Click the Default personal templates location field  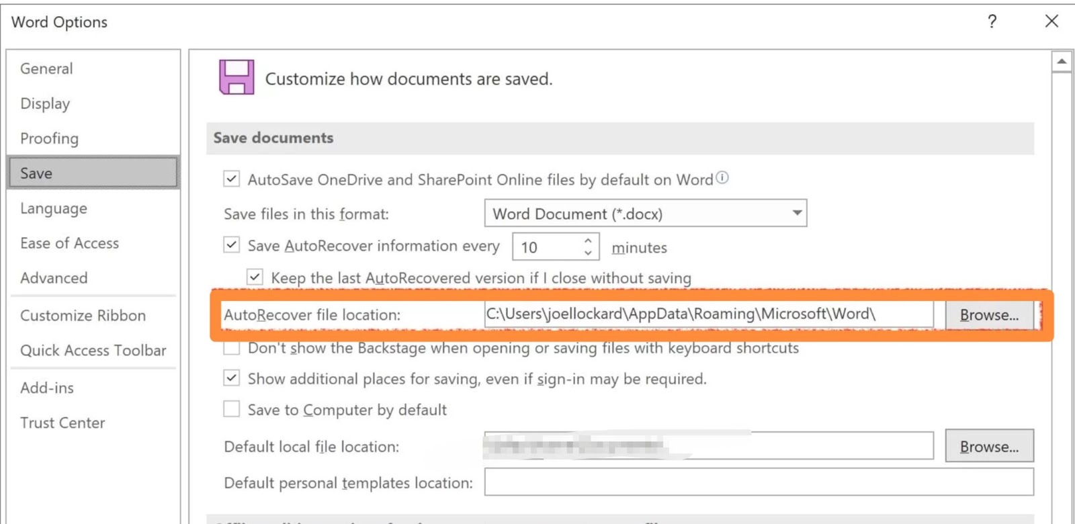tap(758, 482)
